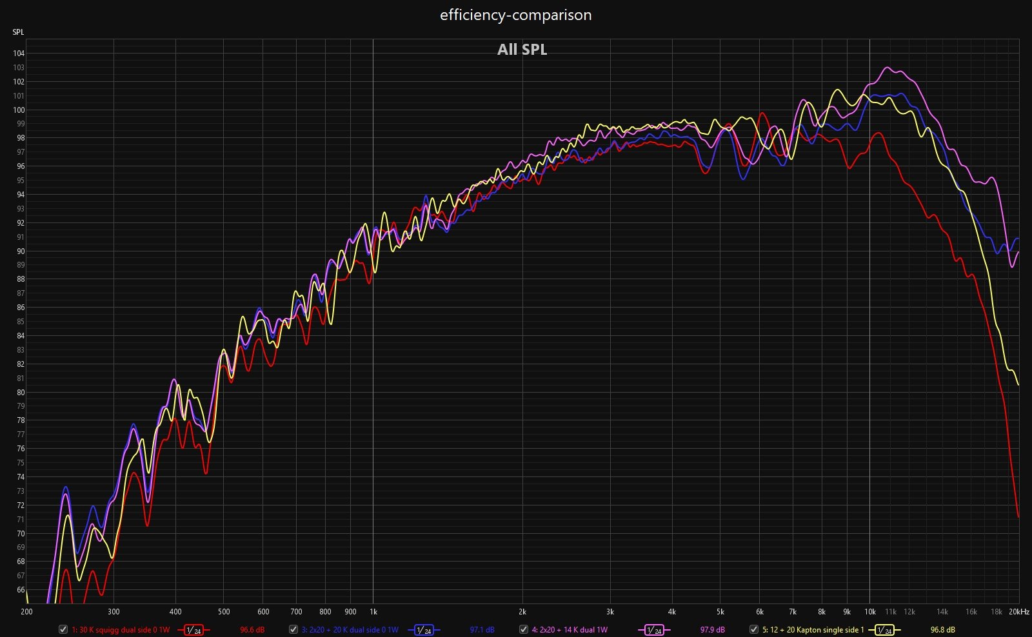Click the pink 97.9 dB value
The width and height of the screenshot is (1032, 637).
pyautogui.click(x=713, y=630)
